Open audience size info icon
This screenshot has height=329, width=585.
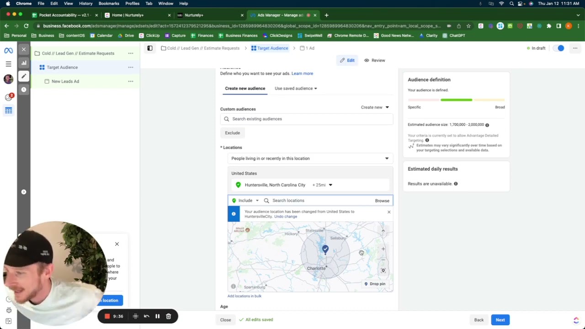coord(487,125)
